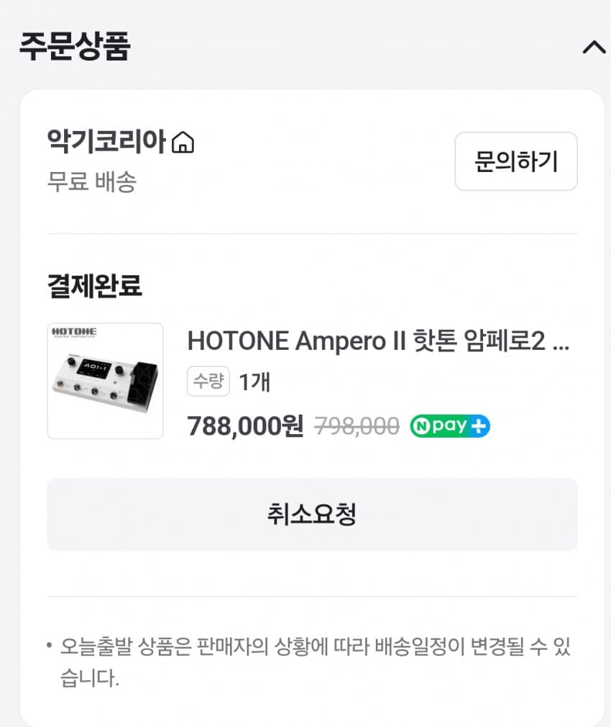Click the crossed-out 798,000 original price
Image resolution: width=611 pixels, height=727 pixels.
click(357, 426)
